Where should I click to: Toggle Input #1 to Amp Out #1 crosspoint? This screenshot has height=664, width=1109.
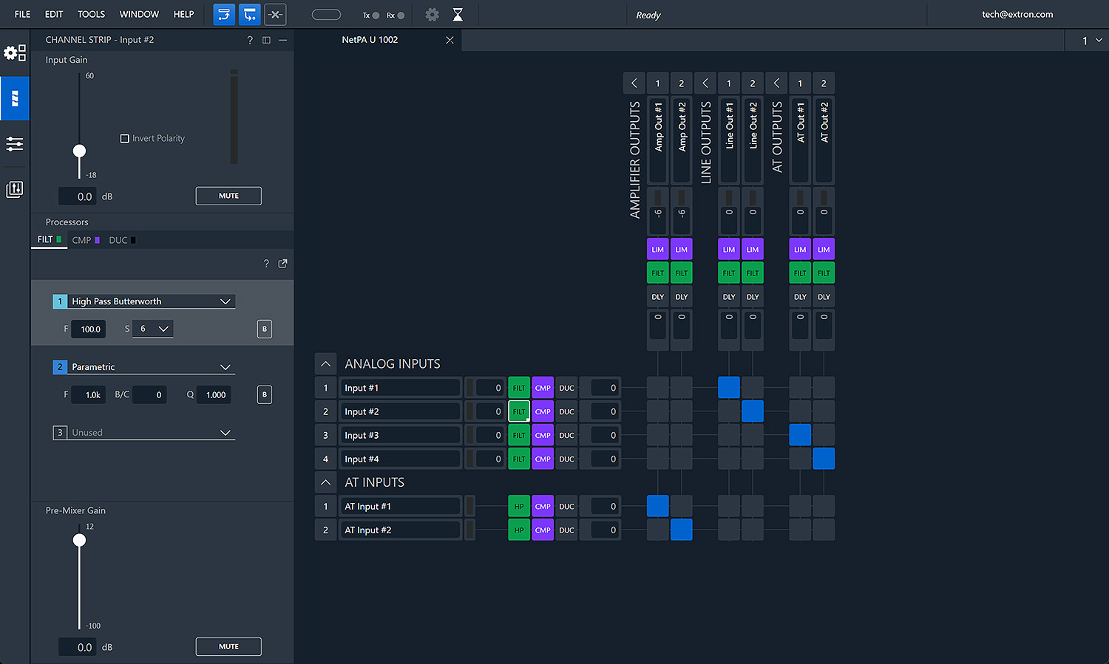(x=658, y=388)
